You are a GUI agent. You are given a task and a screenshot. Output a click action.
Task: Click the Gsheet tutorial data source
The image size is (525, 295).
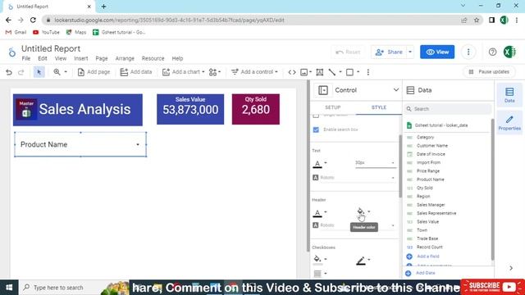[x=441, y=125]
